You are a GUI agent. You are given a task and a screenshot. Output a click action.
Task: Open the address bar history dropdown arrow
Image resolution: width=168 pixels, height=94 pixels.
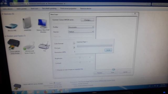click(146, 4)
